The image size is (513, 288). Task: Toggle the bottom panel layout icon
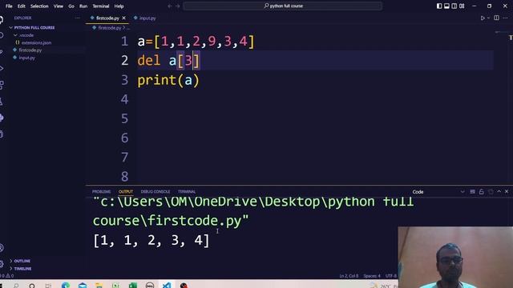point(446,6)
